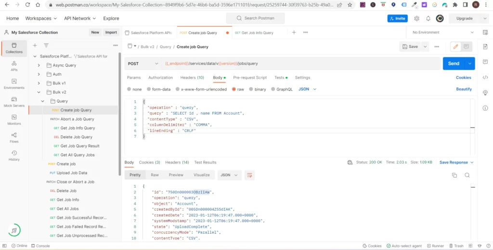The image size is (493, 250).
Task: Open the Monitors sidebar panel
Action: pos(14,119)
